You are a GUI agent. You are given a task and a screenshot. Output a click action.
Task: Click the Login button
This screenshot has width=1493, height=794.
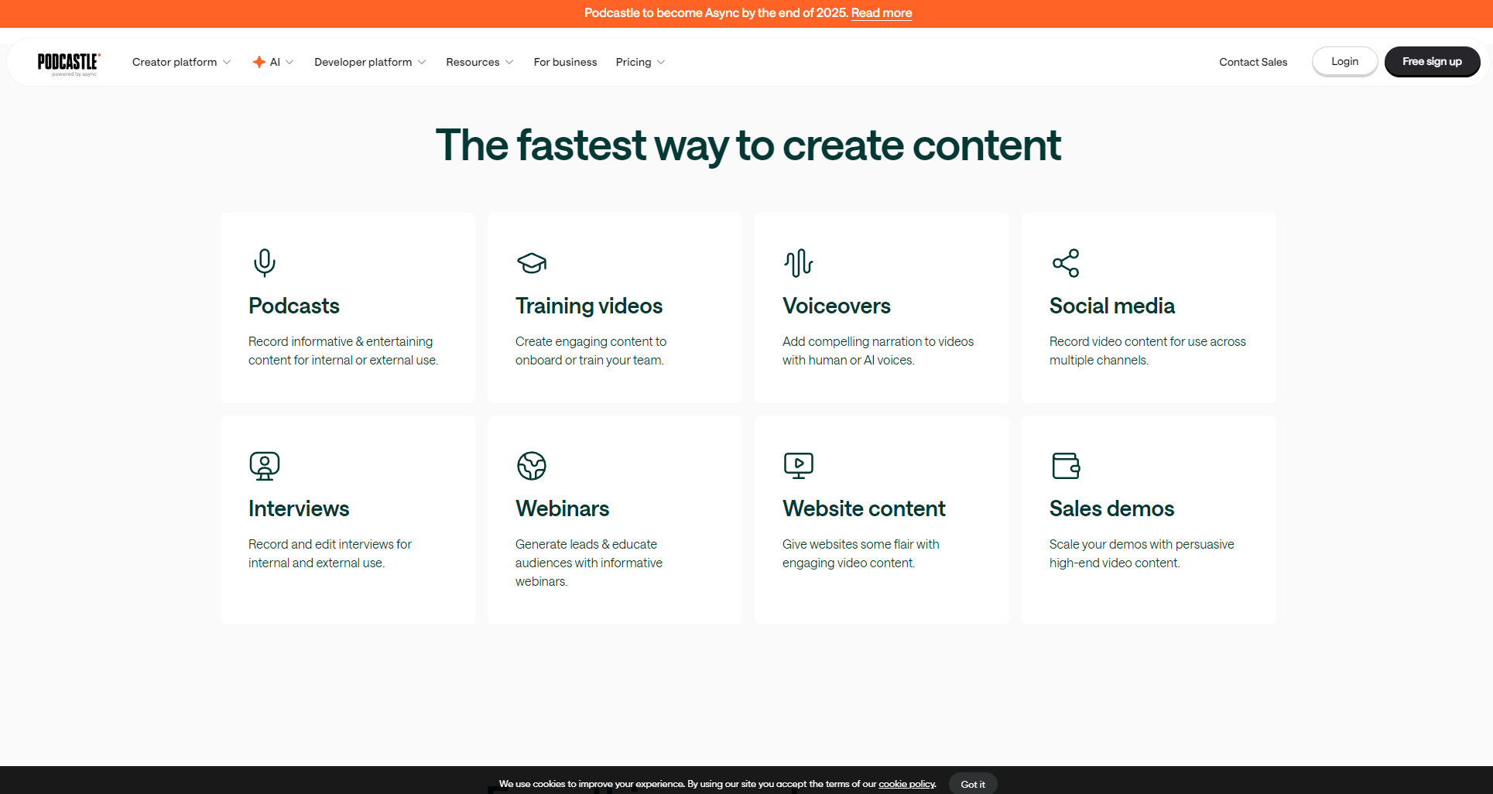click(1344, 61)
